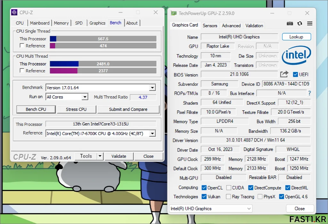328x224 pixels.
Task: Click the Device ID field
Action: point(286,84)
